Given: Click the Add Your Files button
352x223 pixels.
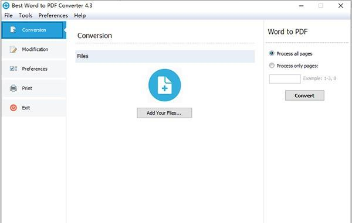Looking at the screenshot, I should 164,113.
